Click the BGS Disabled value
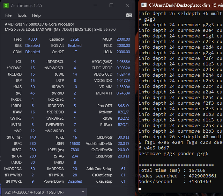 pyautogui.click(x=32, y=45)
